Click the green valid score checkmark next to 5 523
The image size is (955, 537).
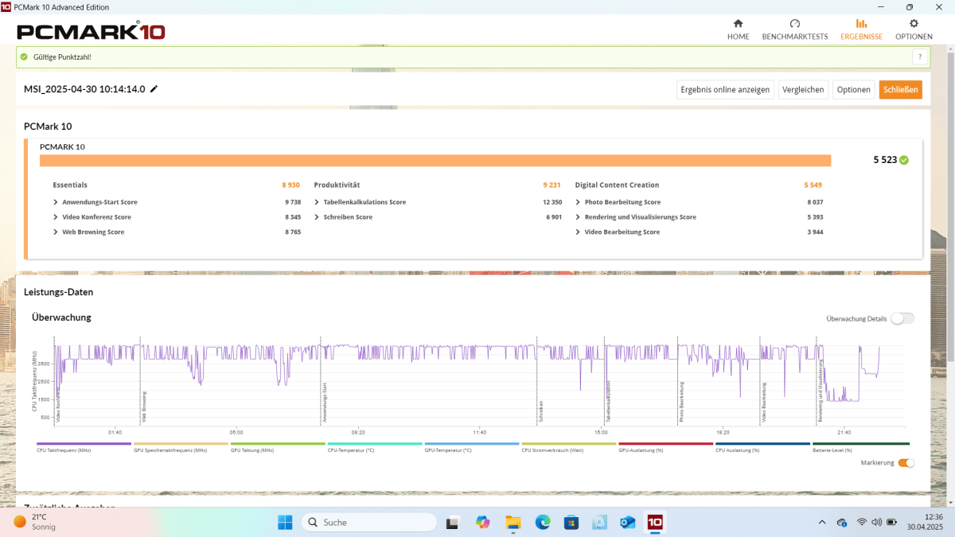904,160
